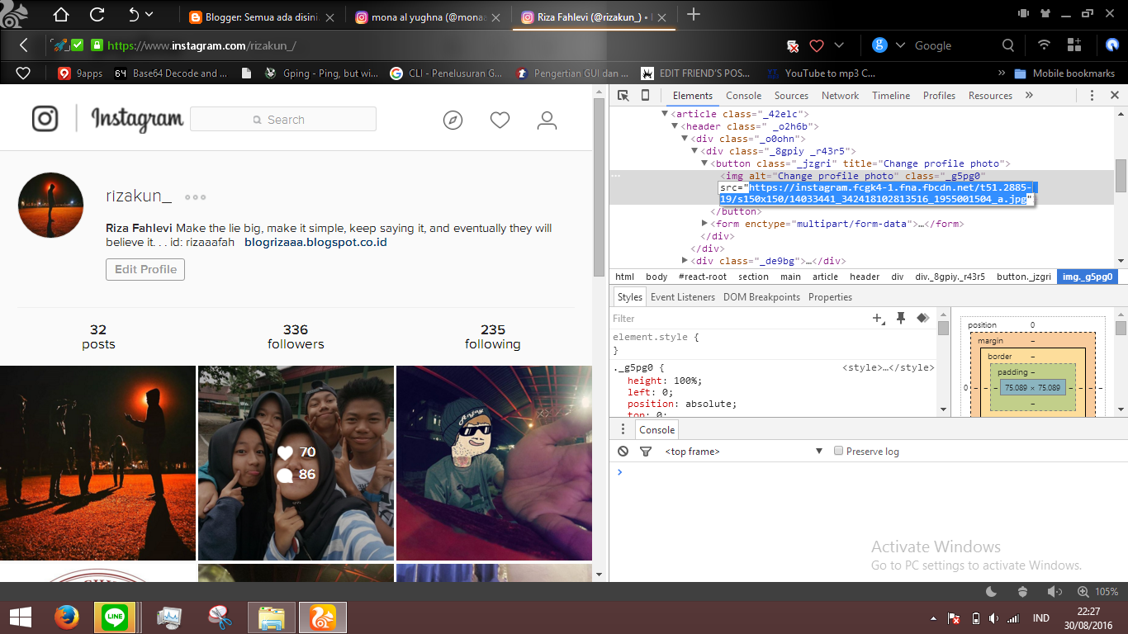Click the address bar URL instagram.com/rizakun_
Image resolution: width=1128 pixels, height=634 pixels.
(201, 45)
